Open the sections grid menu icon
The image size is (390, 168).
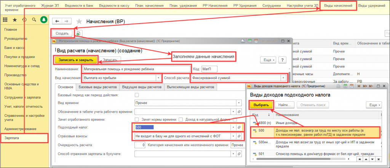[5, 20]
